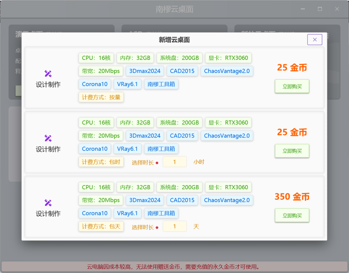Select 显卡: RTX3060 tag in 按量 plan

click(x=228, y=58)
